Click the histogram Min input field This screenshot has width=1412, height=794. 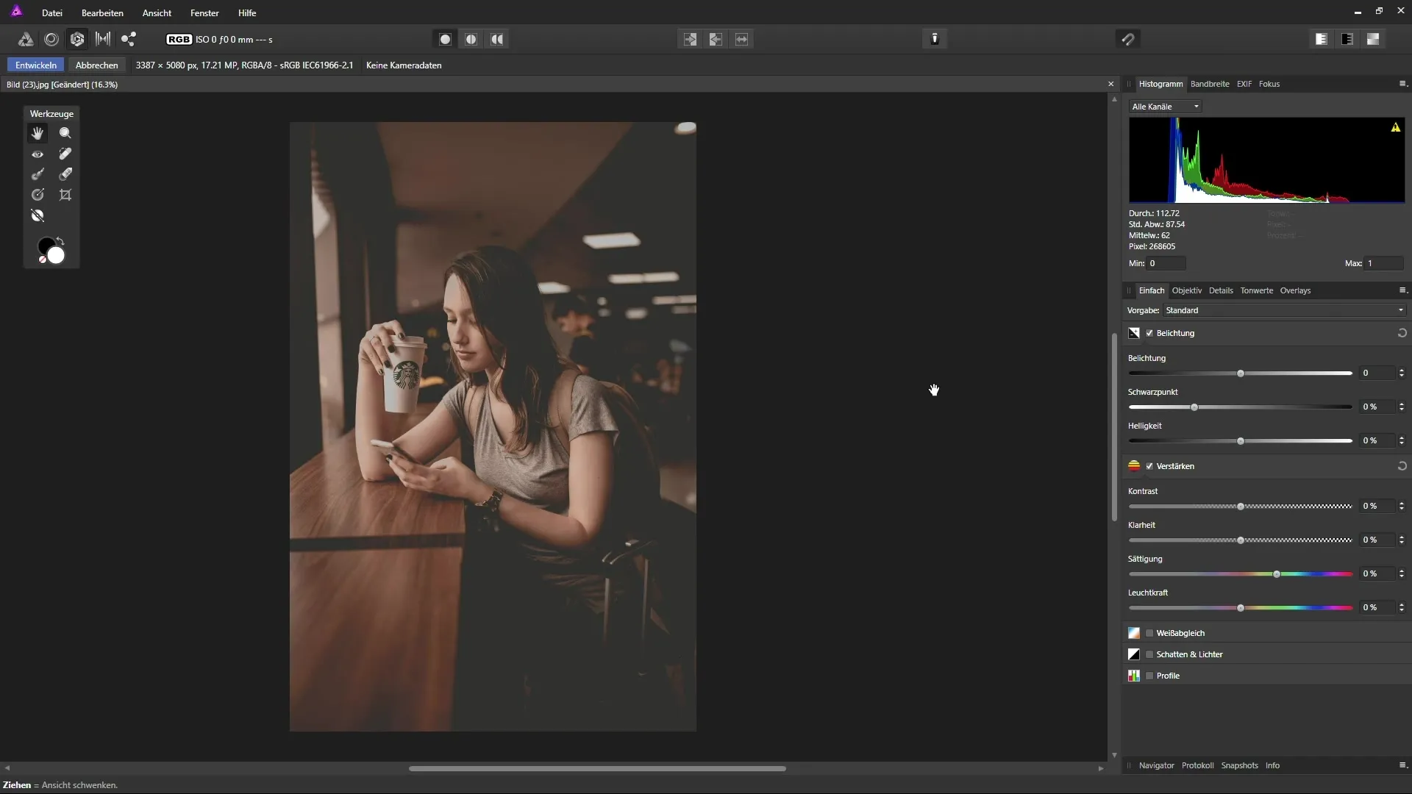(1166, 263)
